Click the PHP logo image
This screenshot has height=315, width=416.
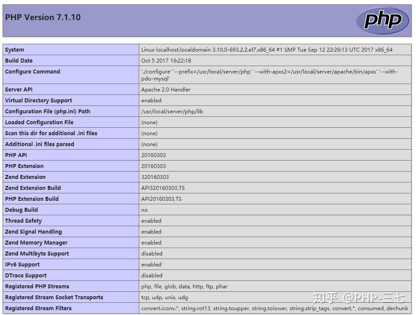coord(382,20)
